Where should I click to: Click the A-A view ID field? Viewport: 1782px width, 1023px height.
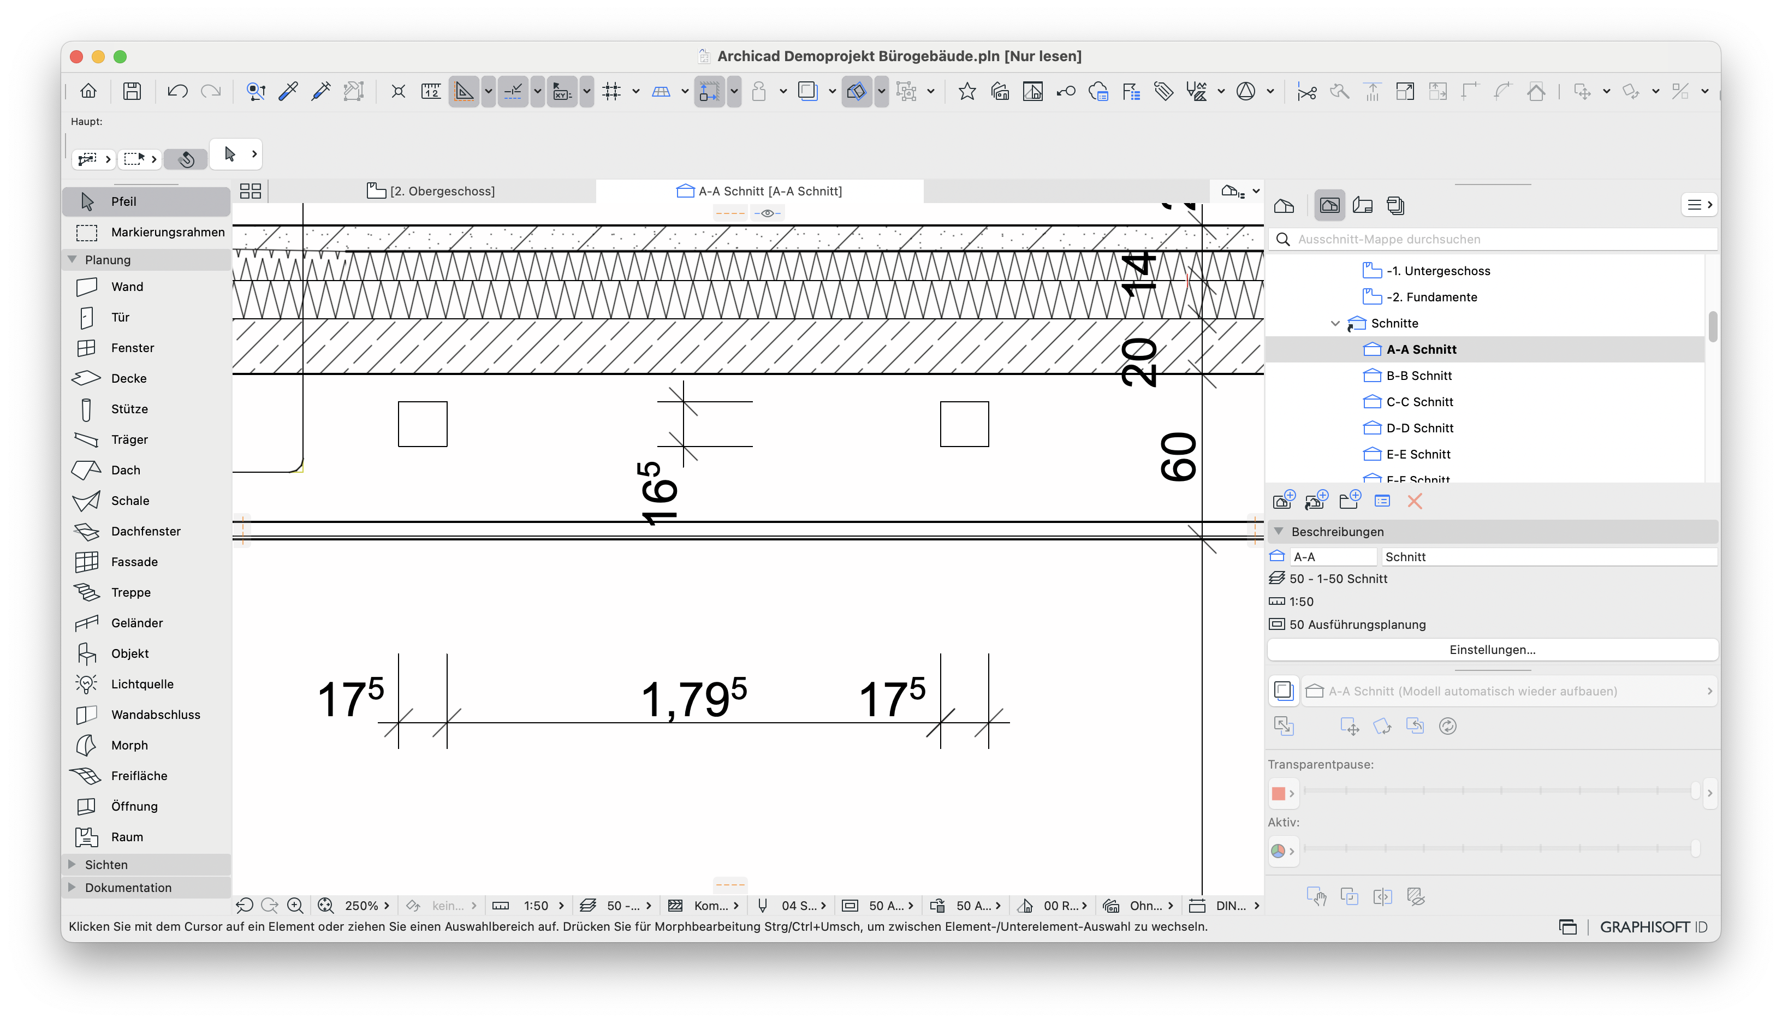(1333, 557)
